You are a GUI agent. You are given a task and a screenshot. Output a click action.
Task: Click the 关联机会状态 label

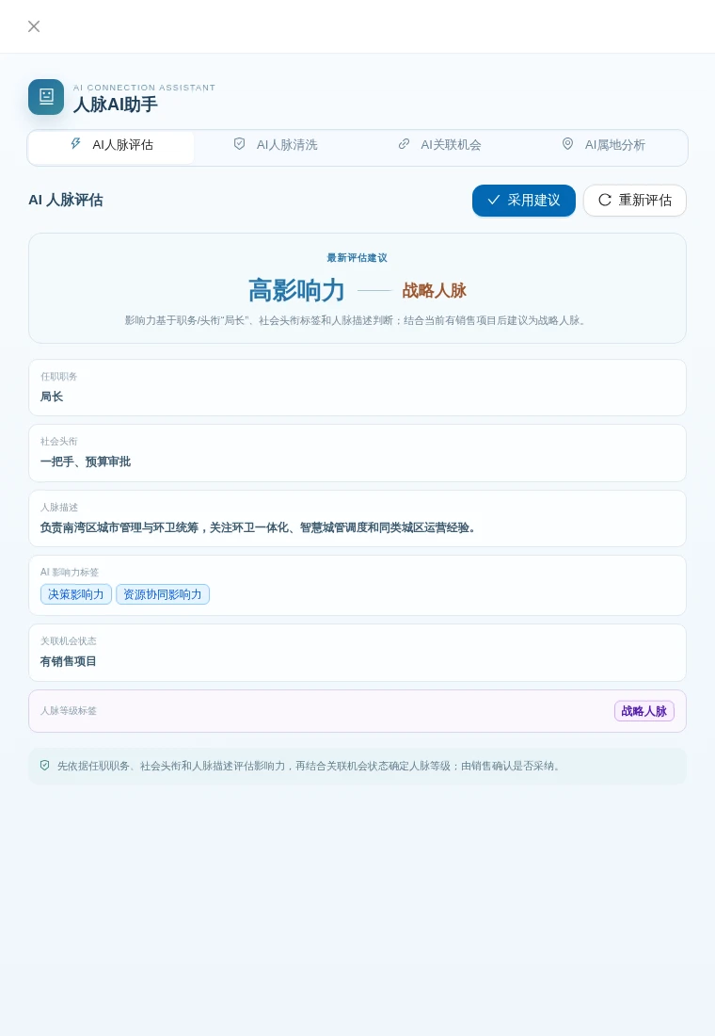click(69, 640)
